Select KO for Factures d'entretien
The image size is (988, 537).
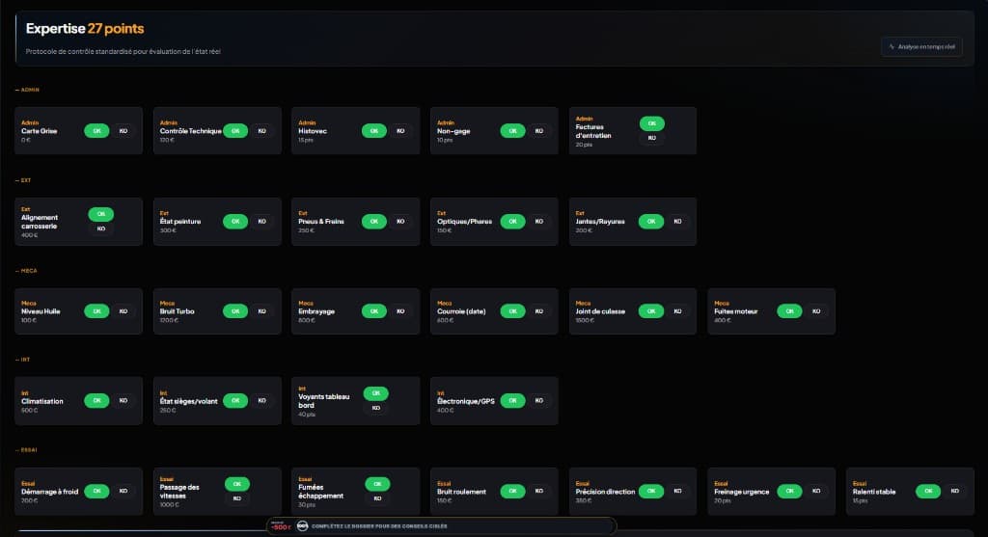652,138
